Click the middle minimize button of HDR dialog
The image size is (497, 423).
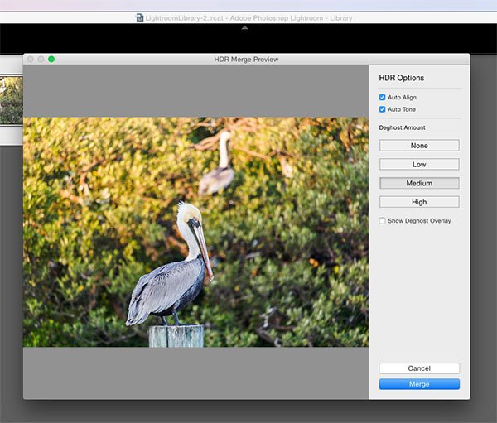coord(41,60)
